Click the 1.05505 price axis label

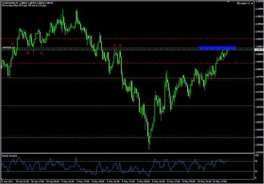coord(259,145)
